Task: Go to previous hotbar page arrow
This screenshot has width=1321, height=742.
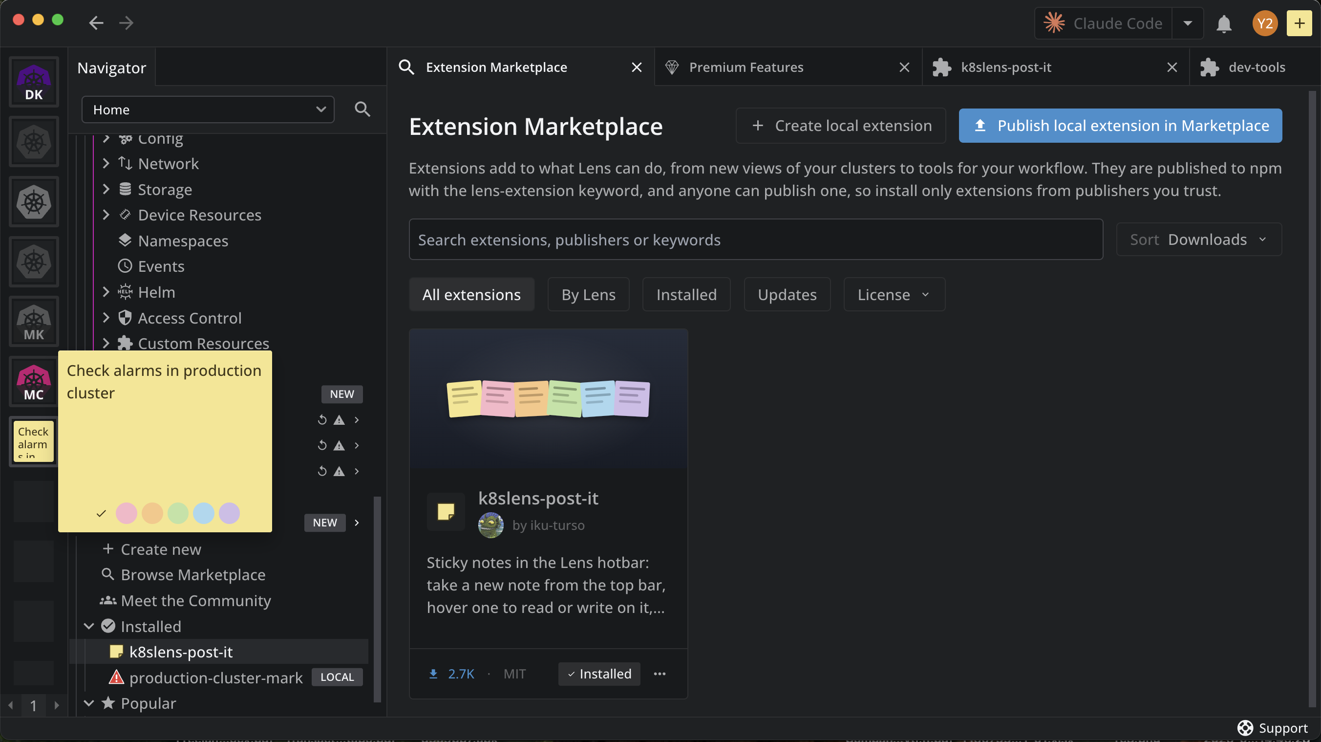Action: pyautogui.click(x=10, y=705)
